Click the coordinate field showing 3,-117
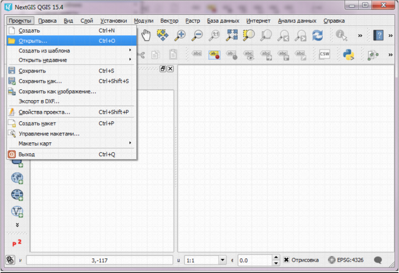399x273 pixels. pyautogui.click(x=100, y=260)
